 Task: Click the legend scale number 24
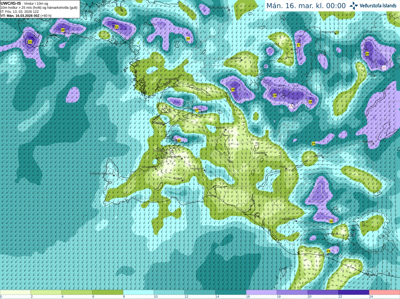[x=371, y=297]
